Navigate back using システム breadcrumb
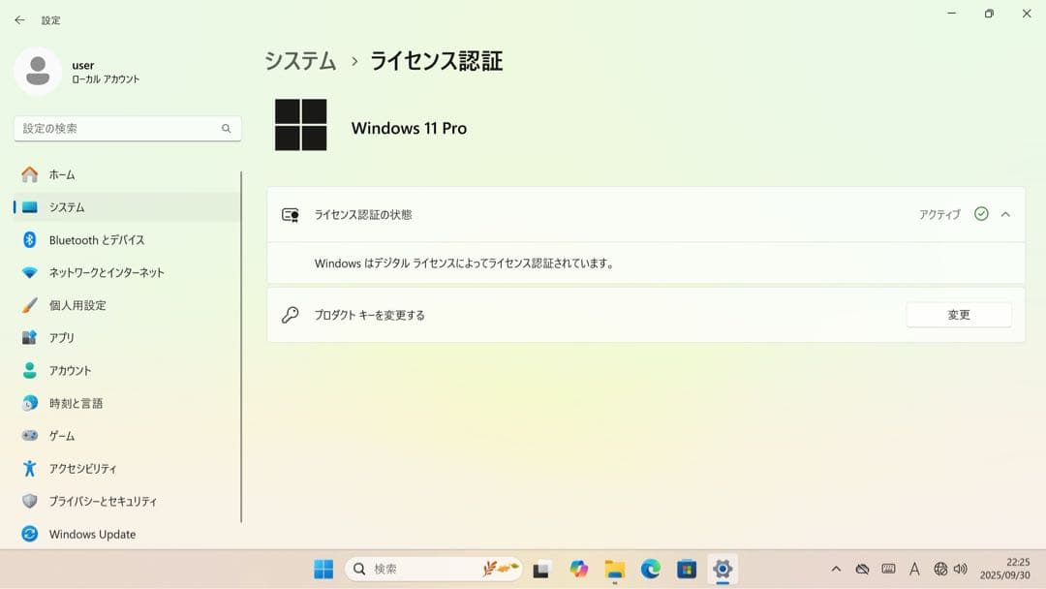Viewport: 1046px width, 589px height. coord(300,60)
